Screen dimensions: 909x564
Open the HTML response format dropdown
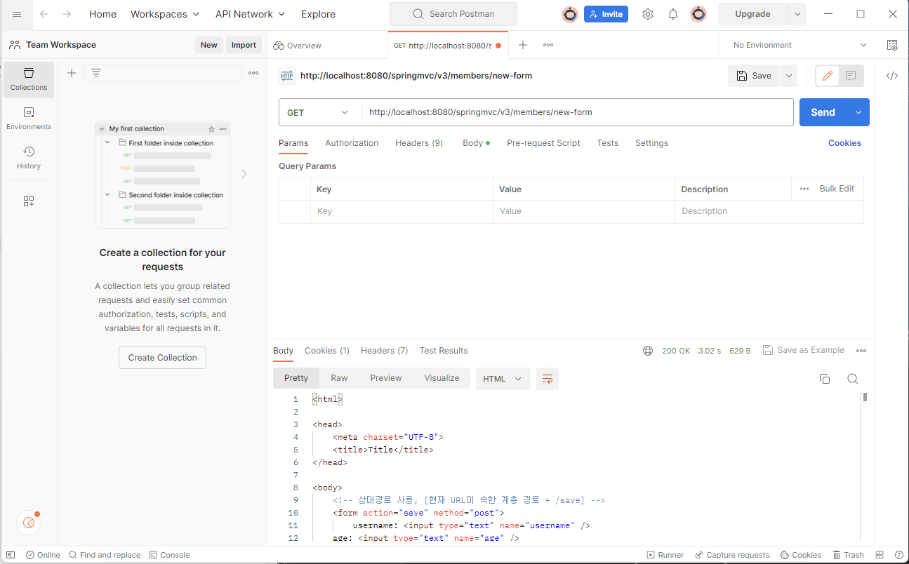[503, 379]
